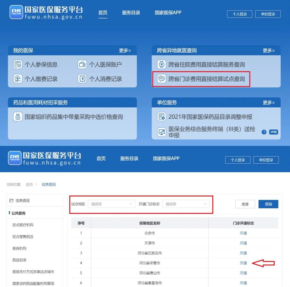Click 更多> in 我的医保 panel

click(x=125, y=50)
